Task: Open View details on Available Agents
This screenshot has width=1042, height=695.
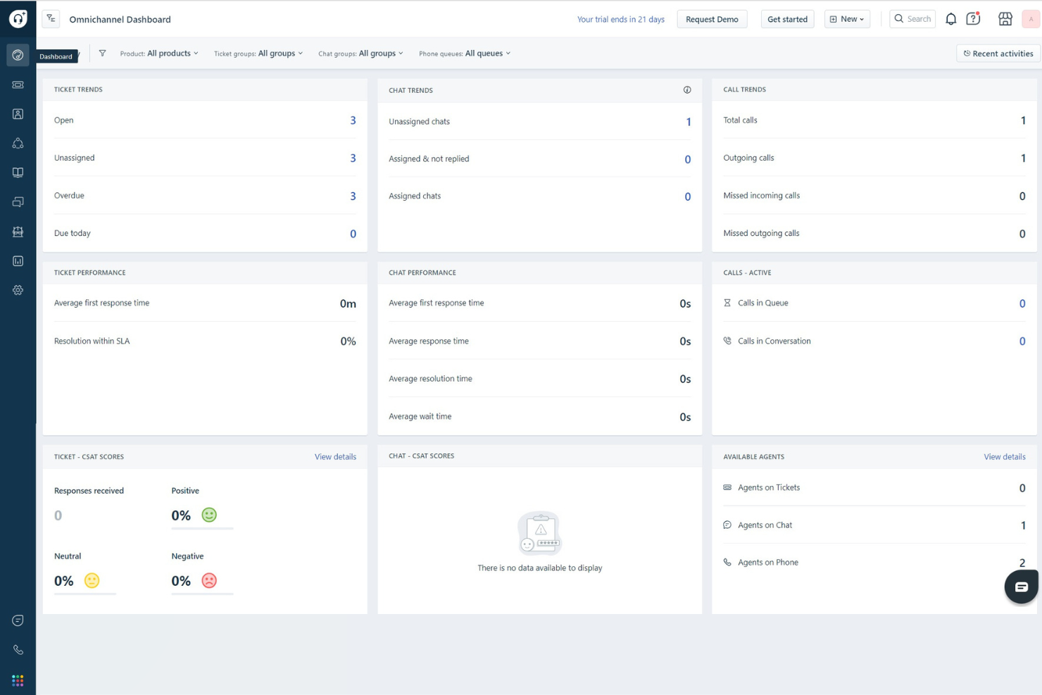Action: pyautogui.click(x=1005, y=456)
